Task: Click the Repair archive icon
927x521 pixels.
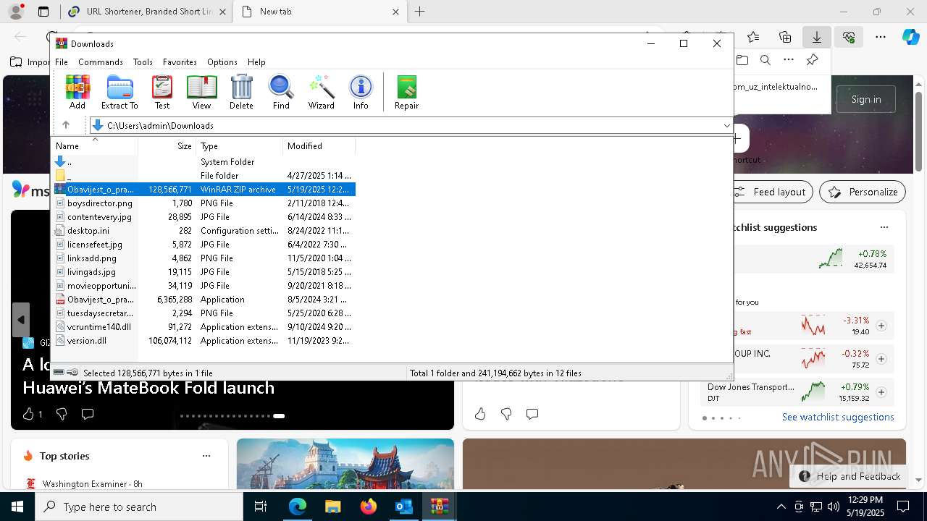Action: point(406,92)
